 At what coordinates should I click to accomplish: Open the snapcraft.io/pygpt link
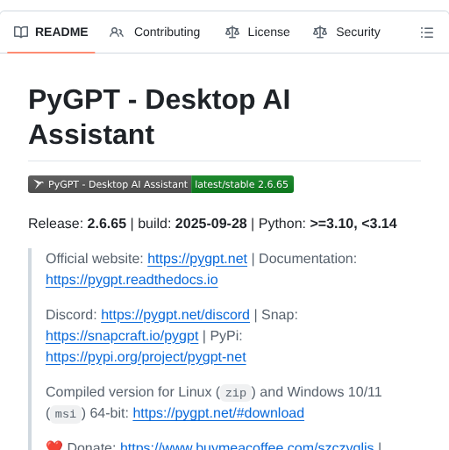point(122,336)
